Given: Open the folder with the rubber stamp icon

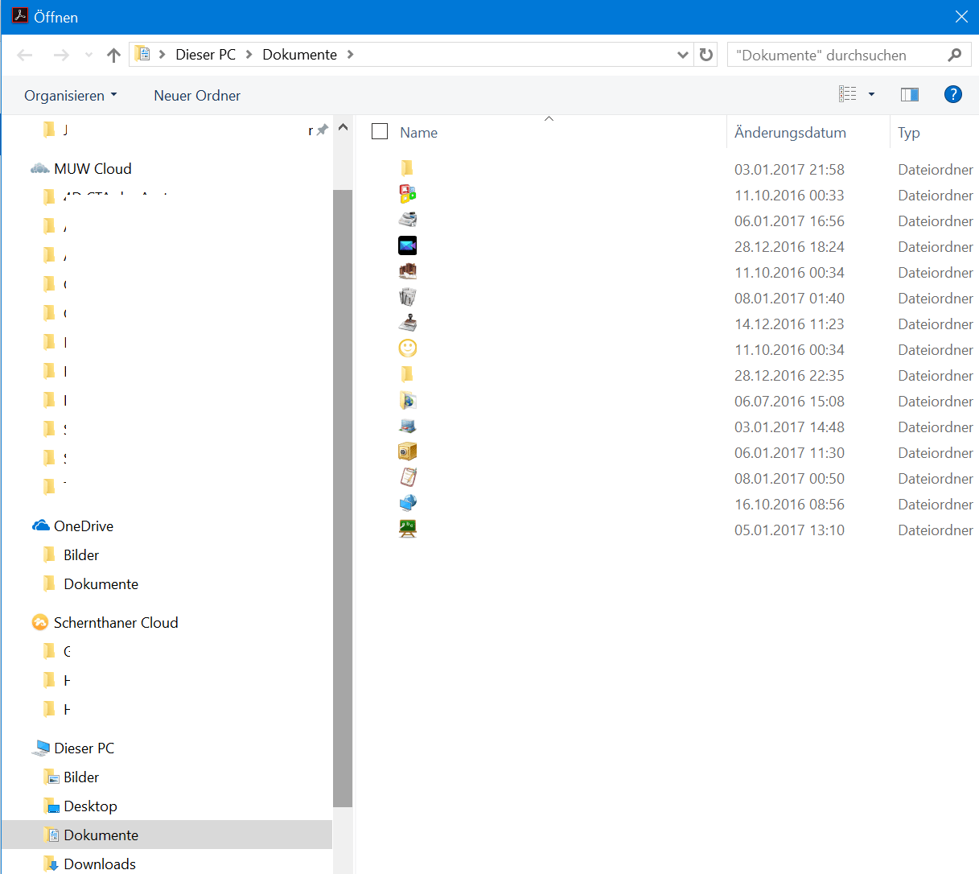Looking at the screenshot, I should (407, 322).
